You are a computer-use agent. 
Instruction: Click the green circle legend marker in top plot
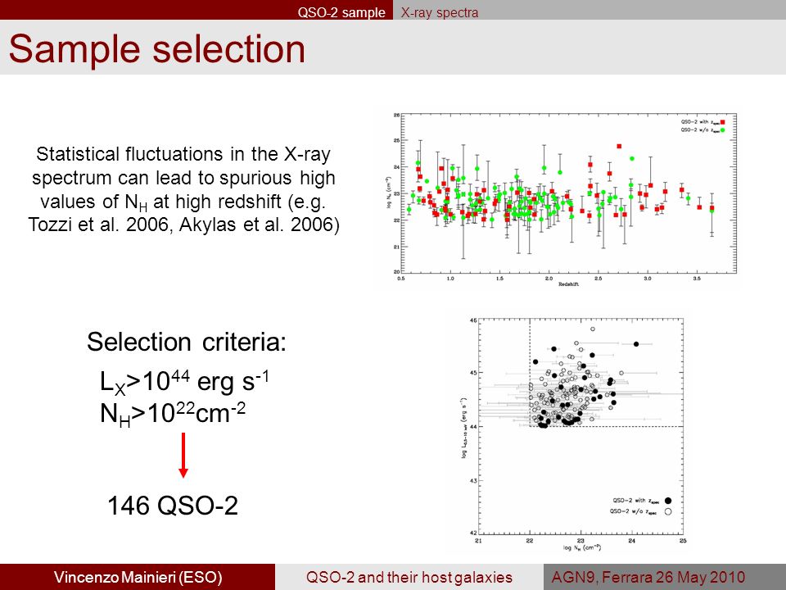pyautogui.click(x=722, y=130)
